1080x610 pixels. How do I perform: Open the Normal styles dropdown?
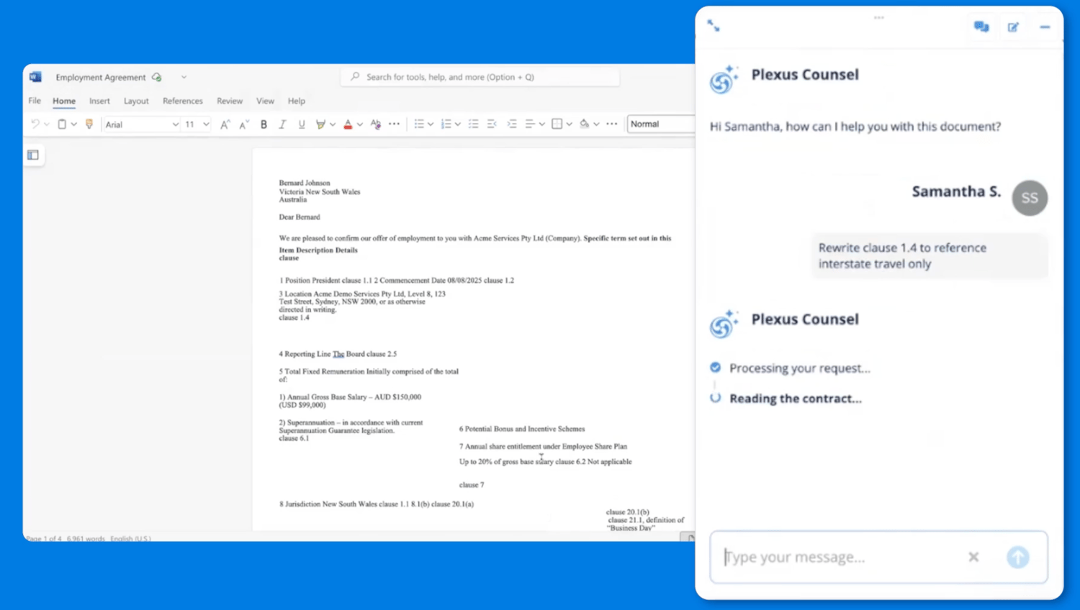click(660, 124)
